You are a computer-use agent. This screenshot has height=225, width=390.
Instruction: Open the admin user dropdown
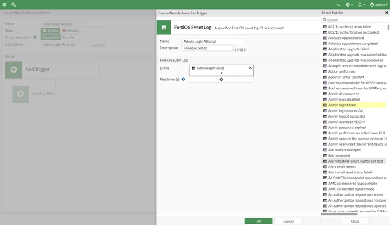(x=379, y=4)
